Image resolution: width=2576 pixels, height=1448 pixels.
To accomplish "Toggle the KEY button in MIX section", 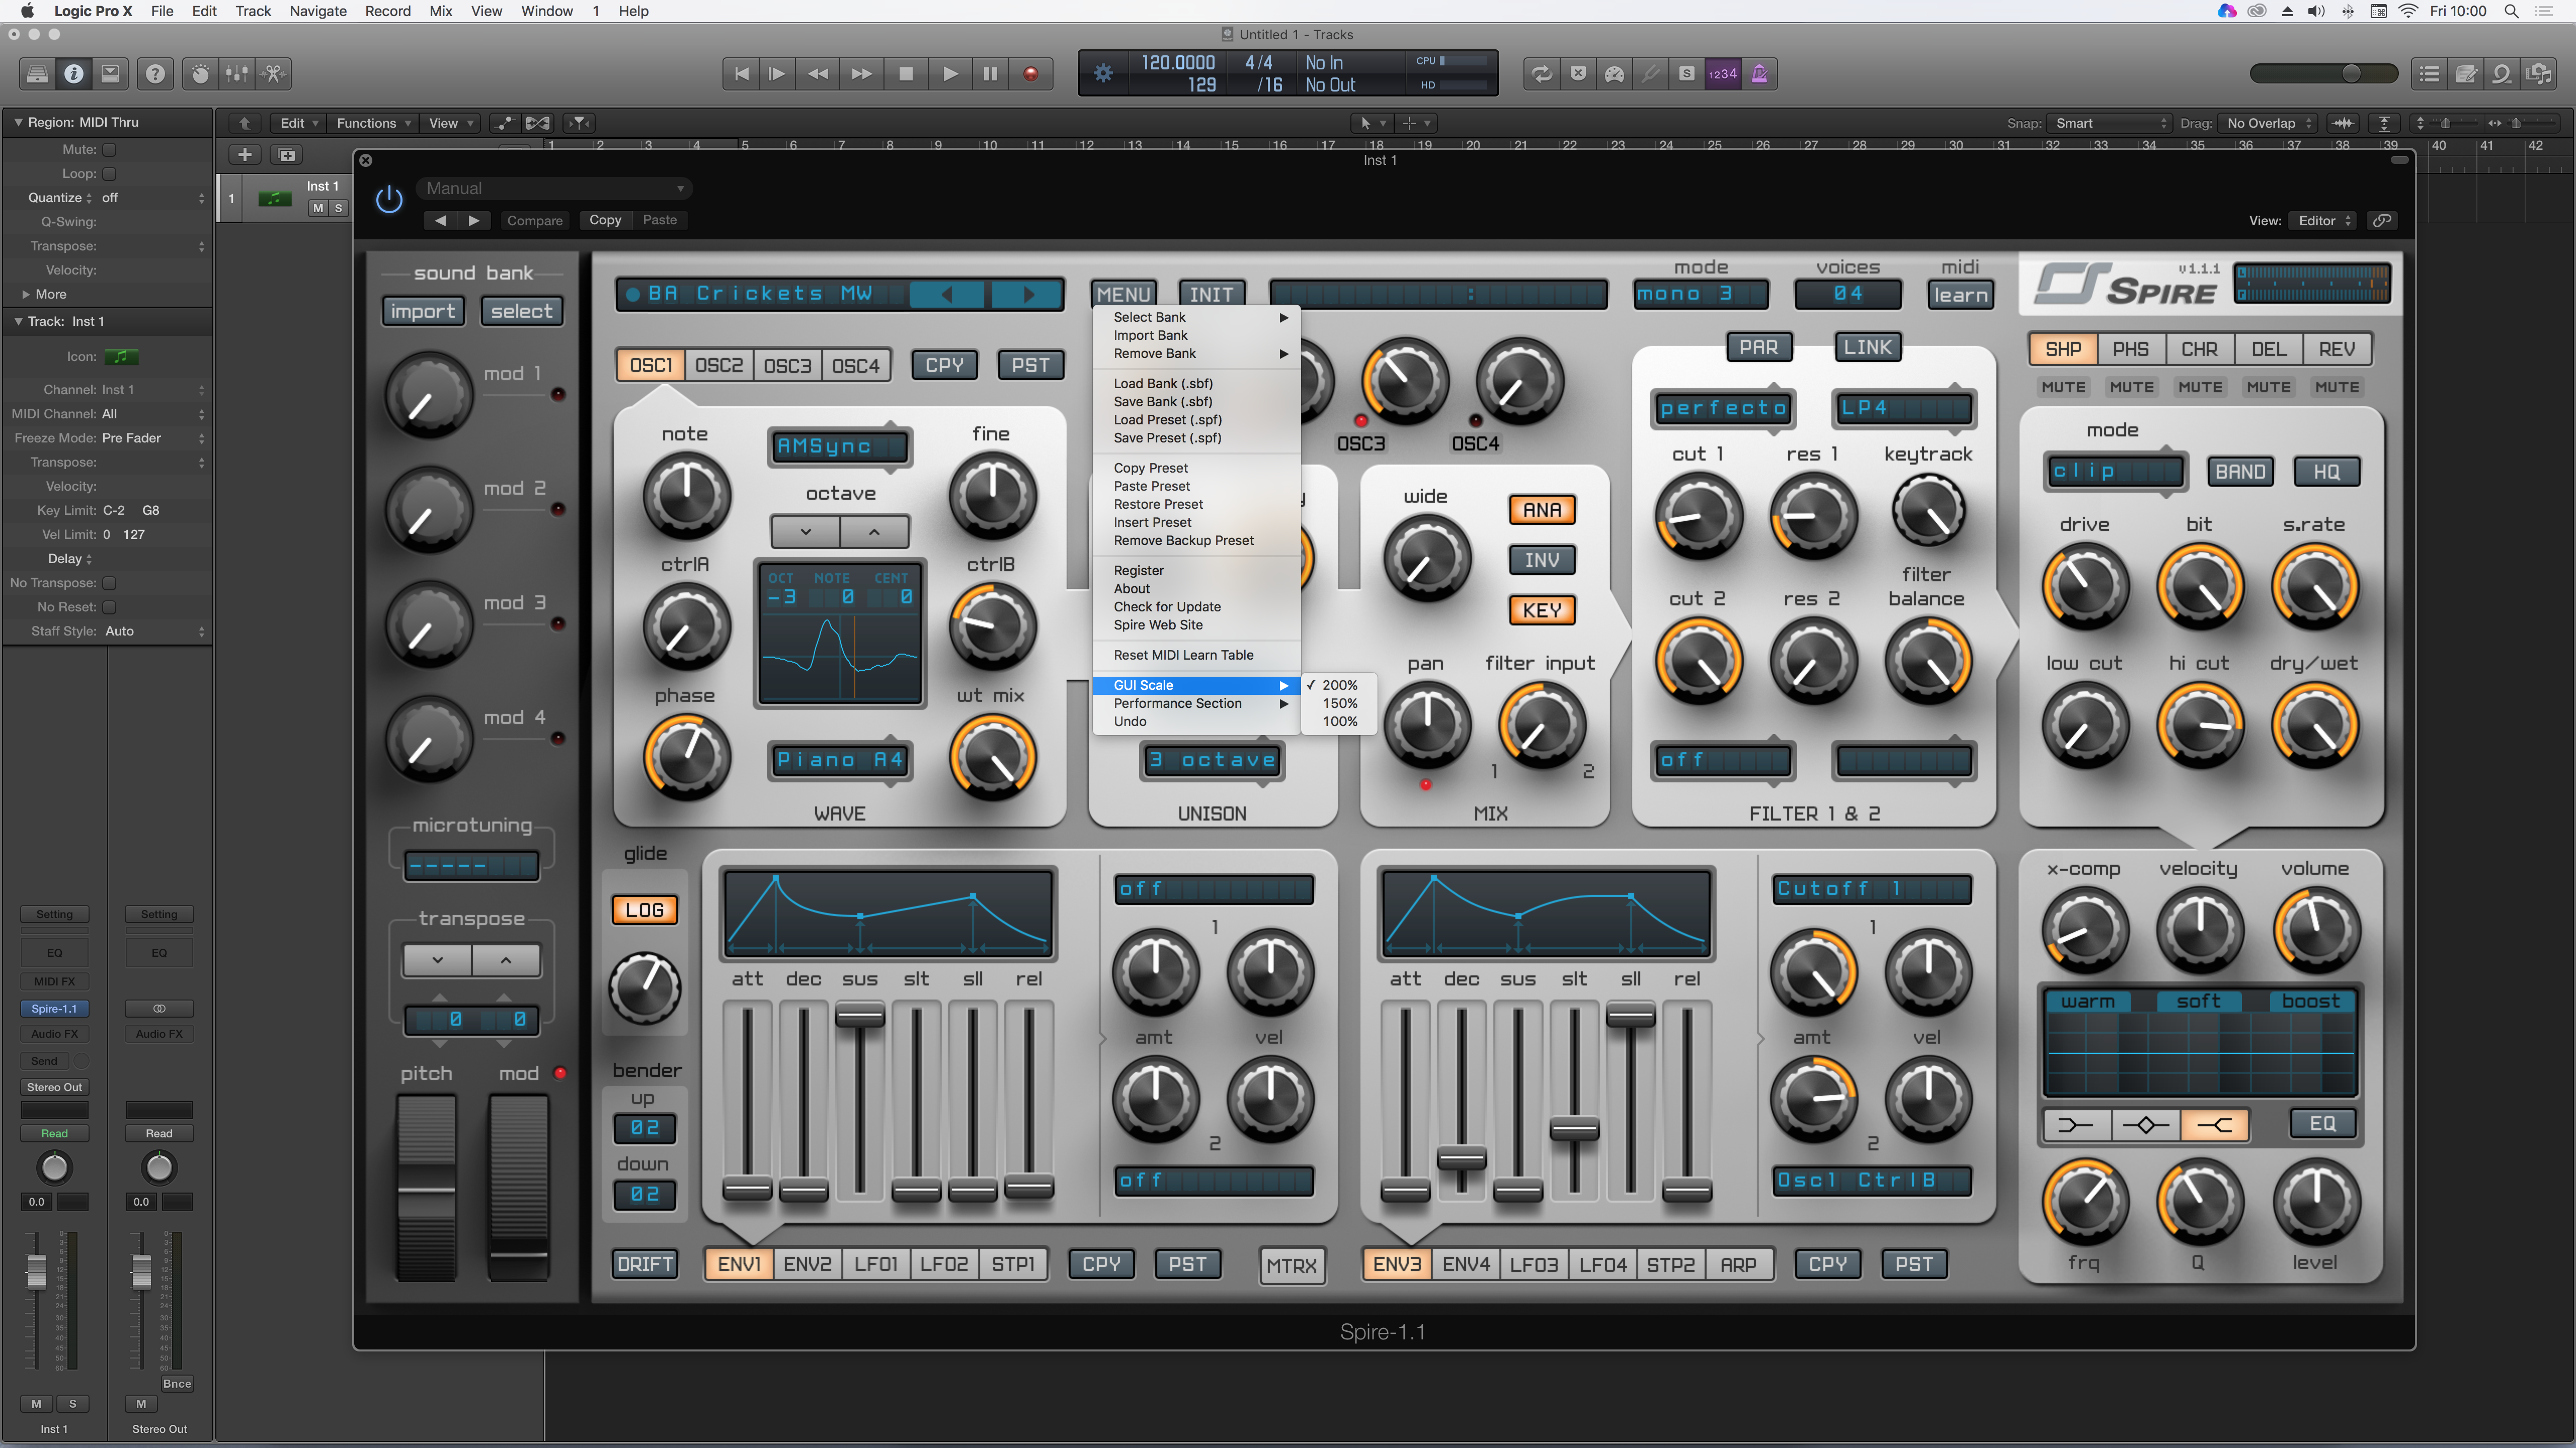I will 1541,610.
